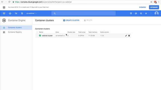Open the ca-webinar project dropdown
Viewport: 161px width, 90px height.
(31, 13)
